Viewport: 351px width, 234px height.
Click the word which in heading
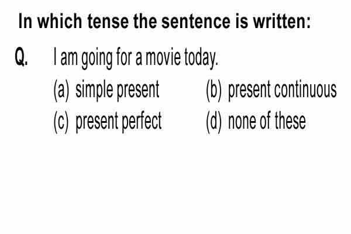pyautogui.click(x=60, y=21)
